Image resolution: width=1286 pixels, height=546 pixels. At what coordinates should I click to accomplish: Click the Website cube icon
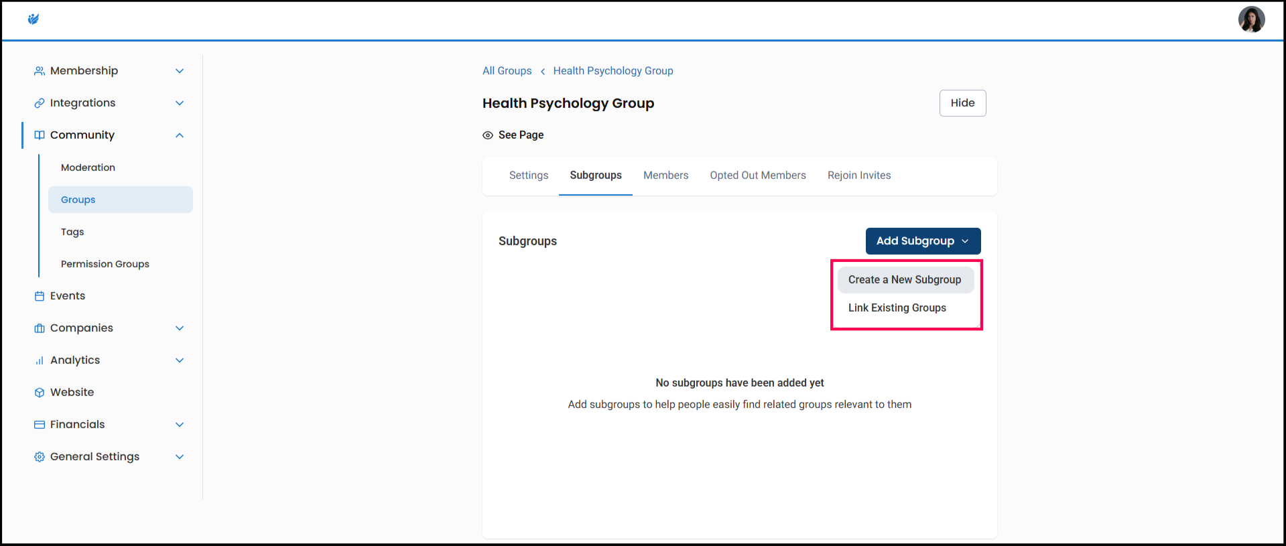(40, 393)
